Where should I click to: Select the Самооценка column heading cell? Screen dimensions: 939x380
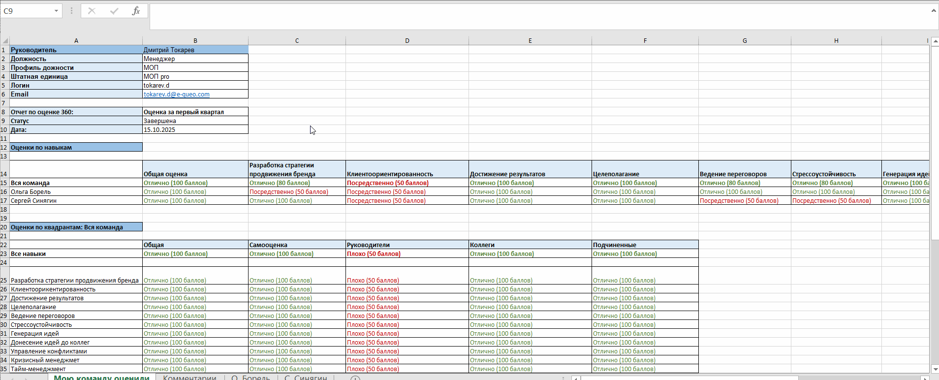pyautogui.click(x=297, y=245)
